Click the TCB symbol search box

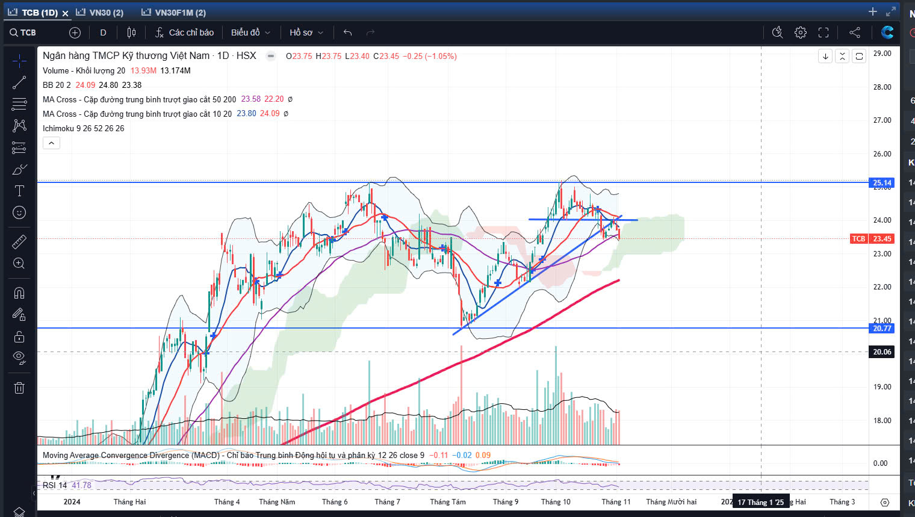tap(23, 33)
